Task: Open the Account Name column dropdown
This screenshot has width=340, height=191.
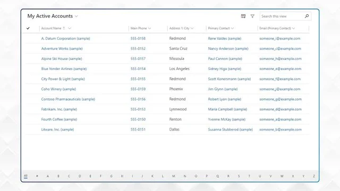Action: coord(70,28)
